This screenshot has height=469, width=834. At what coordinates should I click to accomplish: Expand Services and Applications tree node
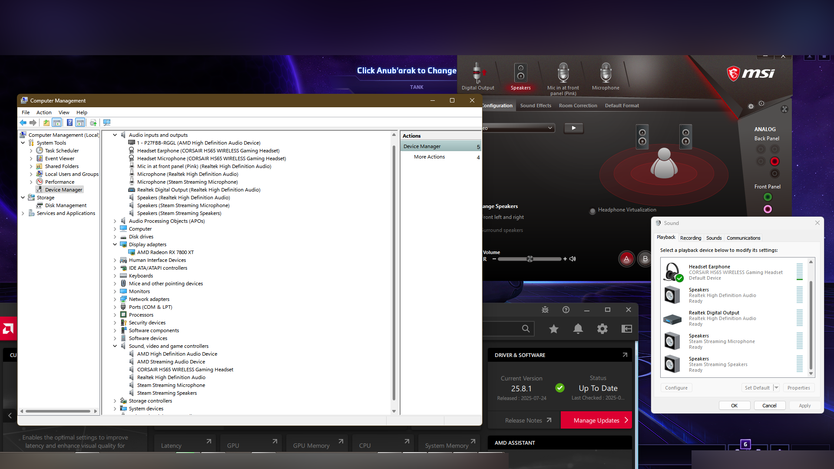(x=23, y=213)
